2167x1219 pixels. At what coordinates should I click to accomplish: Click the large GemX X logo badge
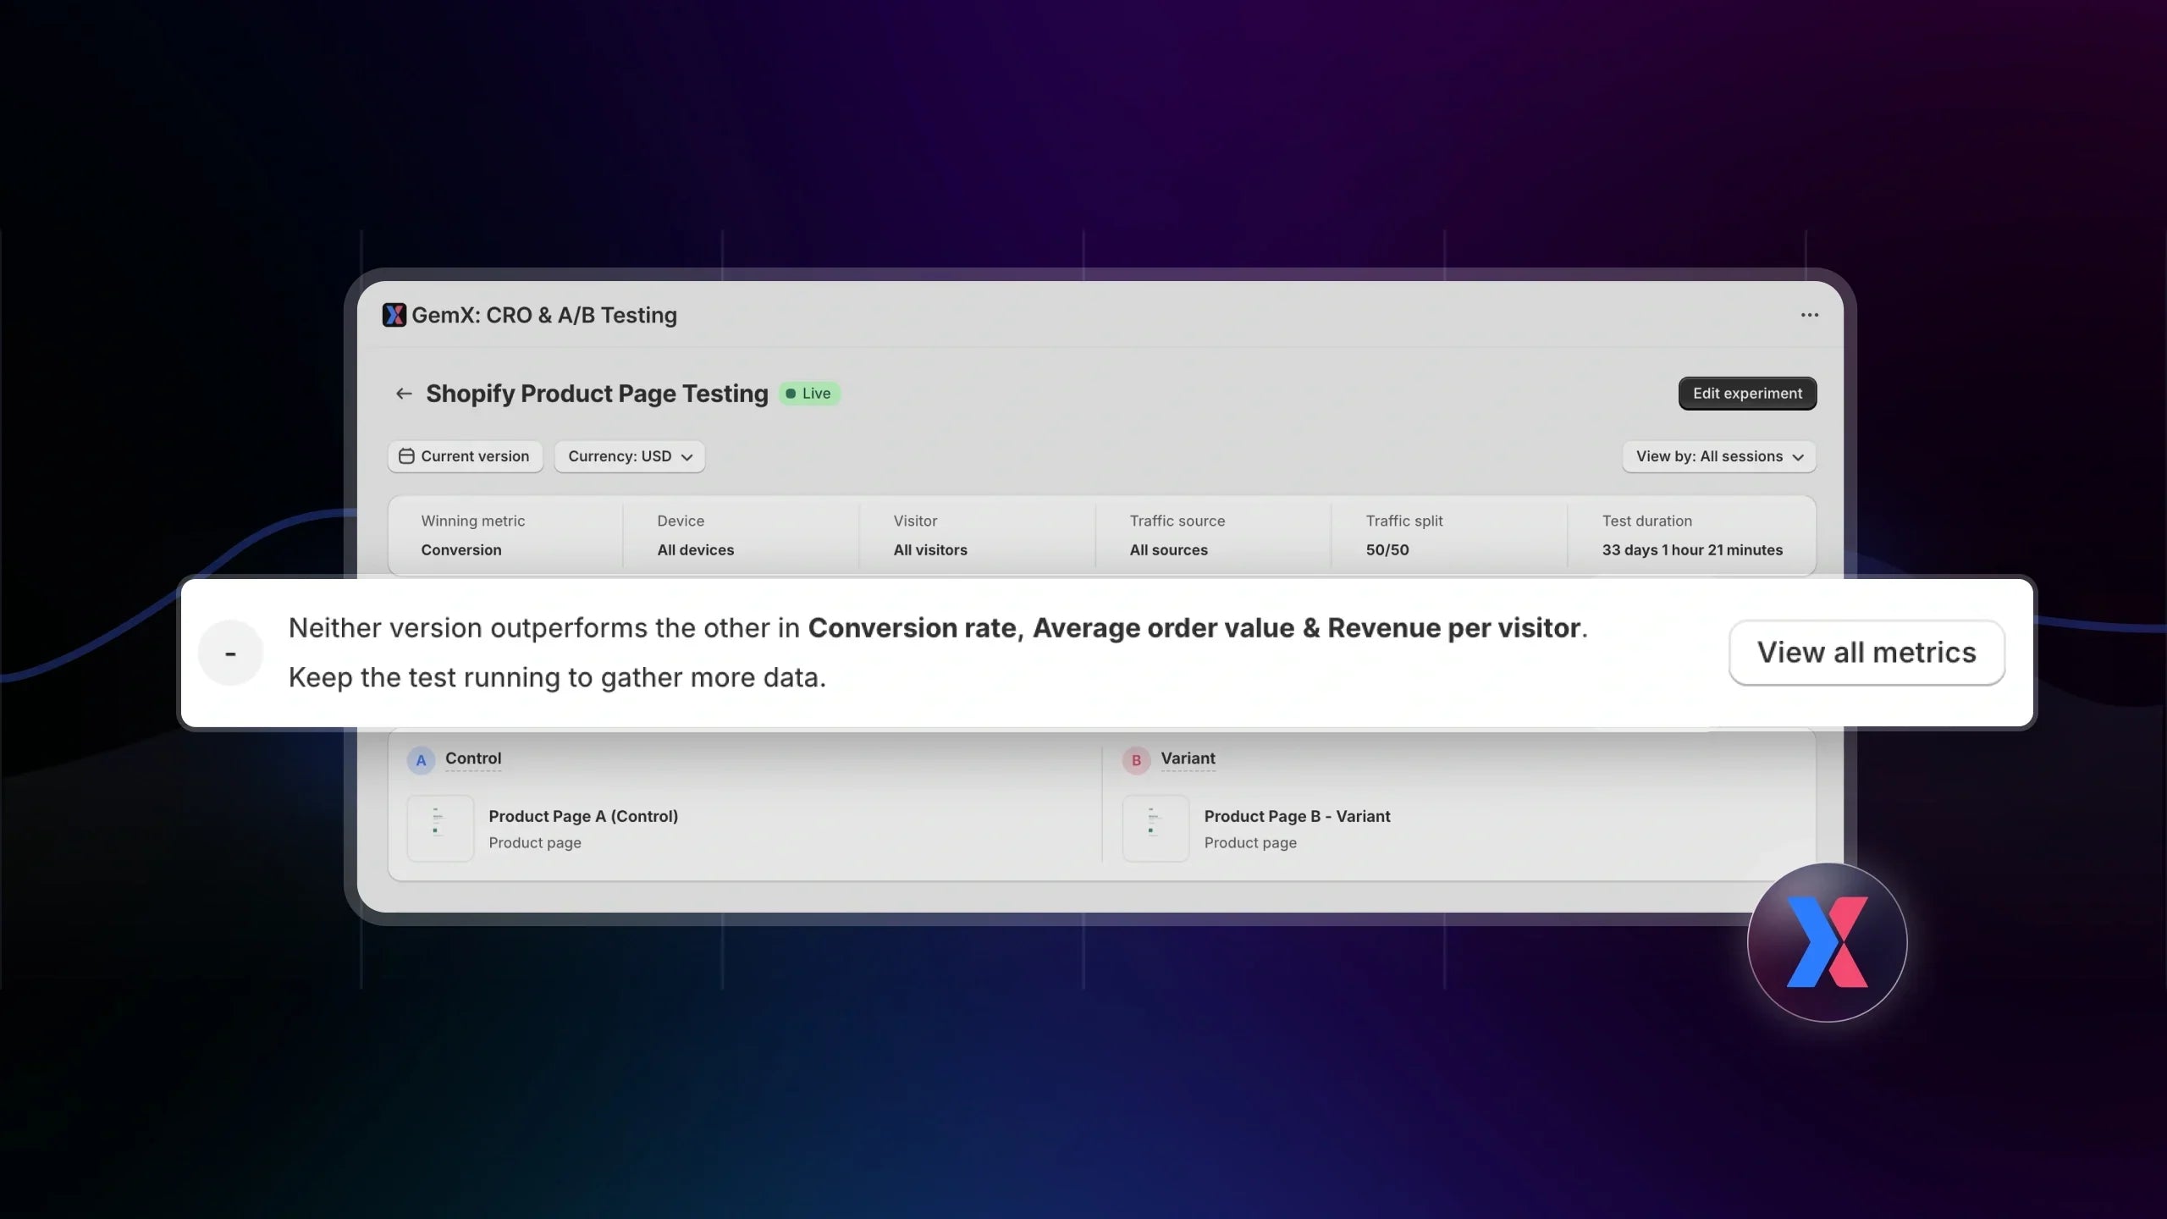(x=1827, y=942)
